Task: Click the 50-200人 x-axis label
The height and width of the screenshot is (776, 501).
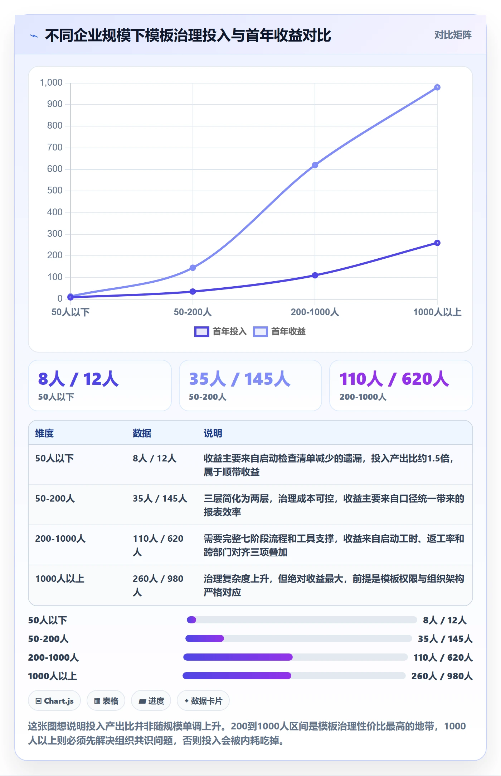Action: tap(193, 312)
